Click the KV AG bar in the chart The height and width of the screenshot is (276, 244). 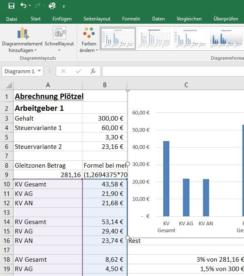[x=186, y=197]
